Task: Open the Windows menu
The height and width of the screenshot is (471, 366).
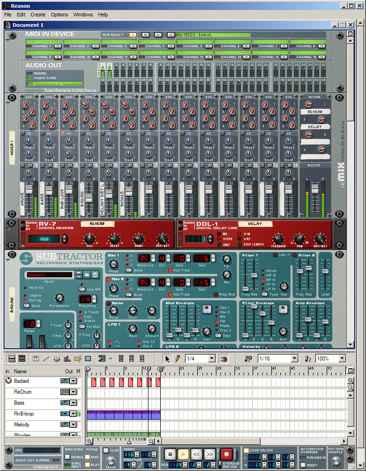Action: 83,15
